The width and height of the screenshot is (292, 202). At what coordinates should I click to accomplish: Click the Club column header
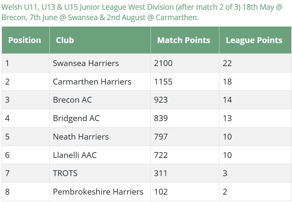click(100, 40)
